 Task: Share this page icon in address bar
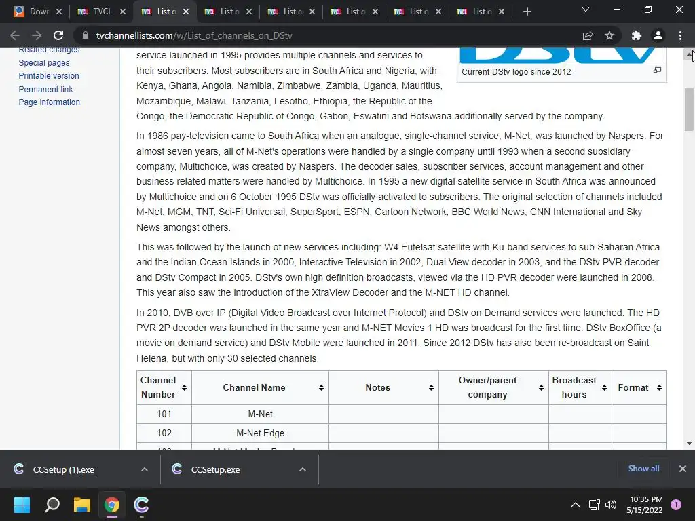(x=588, y=35)
